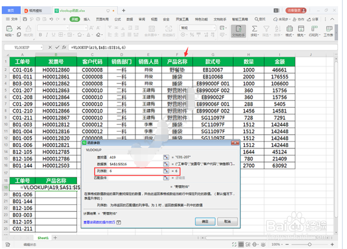Click the zoom in plus button

[332, 245]
